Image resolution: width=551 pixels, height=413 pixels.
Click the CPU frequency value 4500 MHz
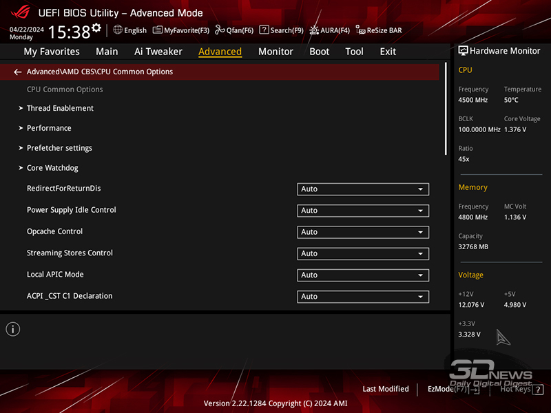tap(472, 100)
